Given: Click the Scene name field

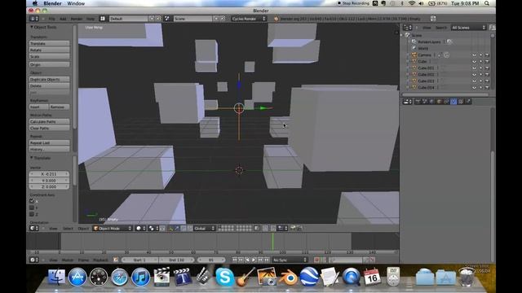Looking at the screenshot, I should (193, 19).
